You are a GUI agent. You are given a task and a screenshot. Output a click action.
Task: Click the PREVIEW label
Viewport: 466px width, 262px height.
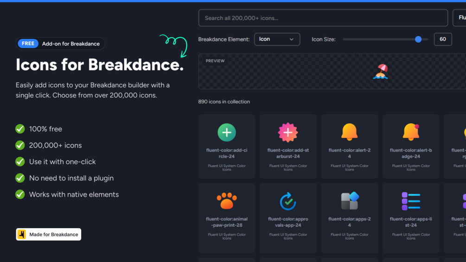coord(215,61)
